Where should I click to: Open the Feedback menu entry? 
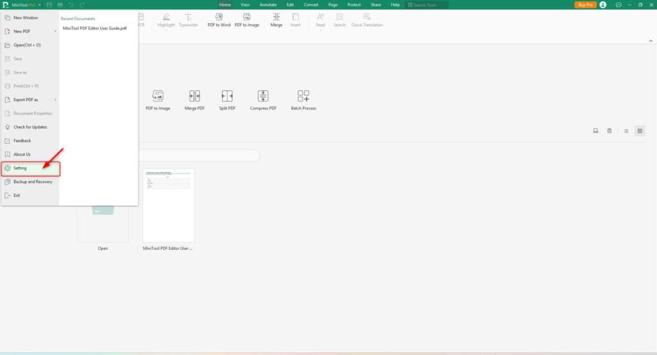(30, 141)
